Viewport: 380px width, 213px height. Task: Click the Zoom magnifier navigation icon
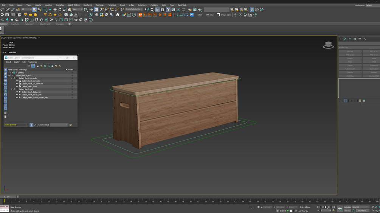point(372,207)
